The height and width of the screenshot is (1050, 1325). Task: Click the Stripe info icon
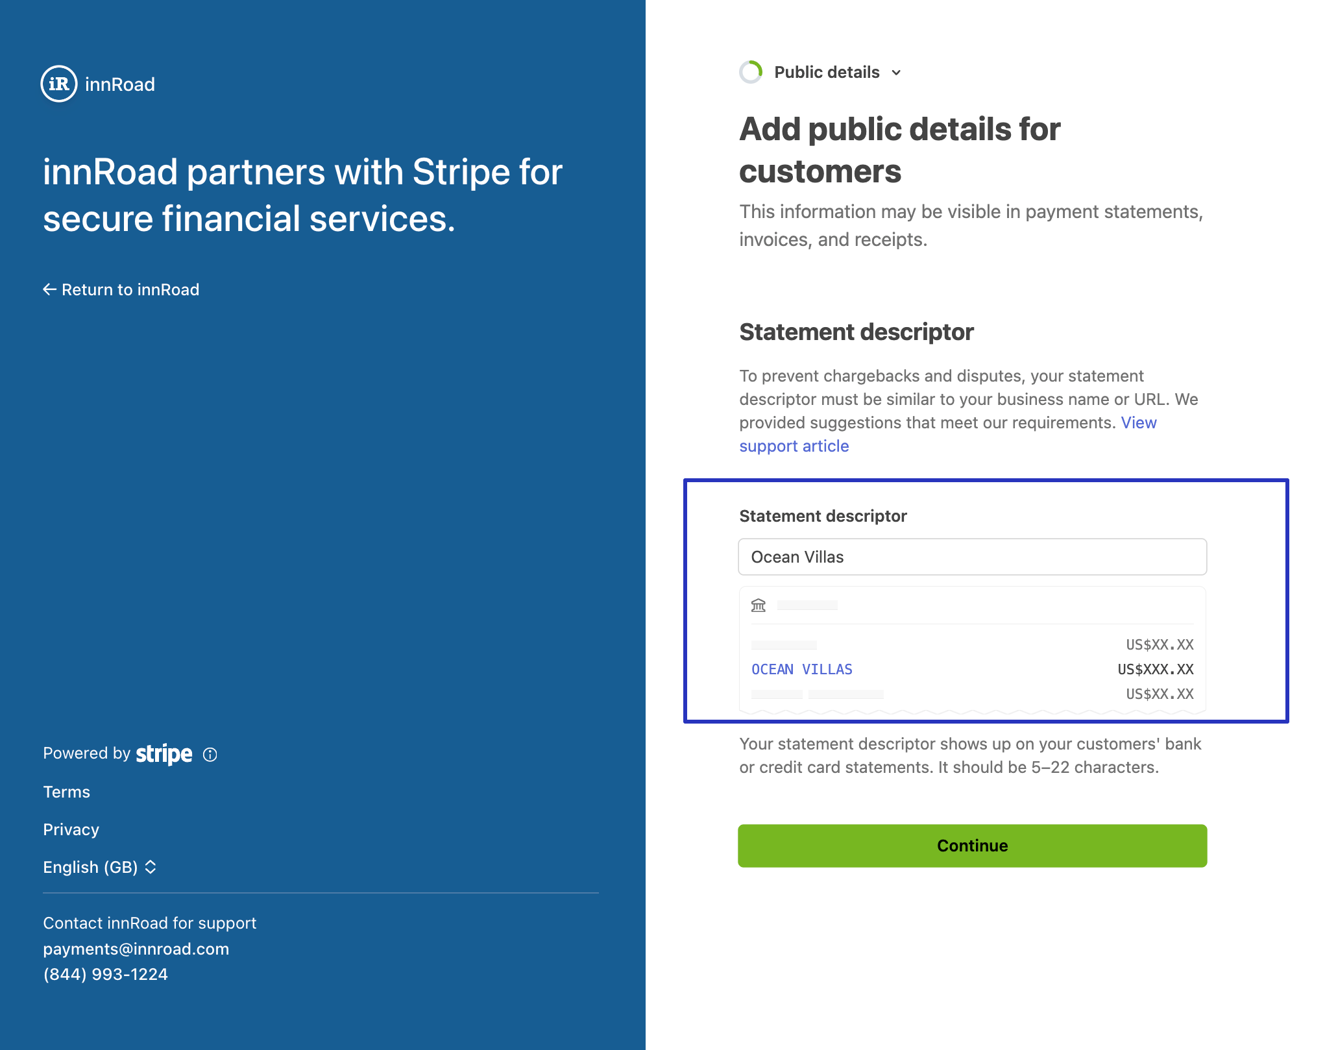pos(210,754)
